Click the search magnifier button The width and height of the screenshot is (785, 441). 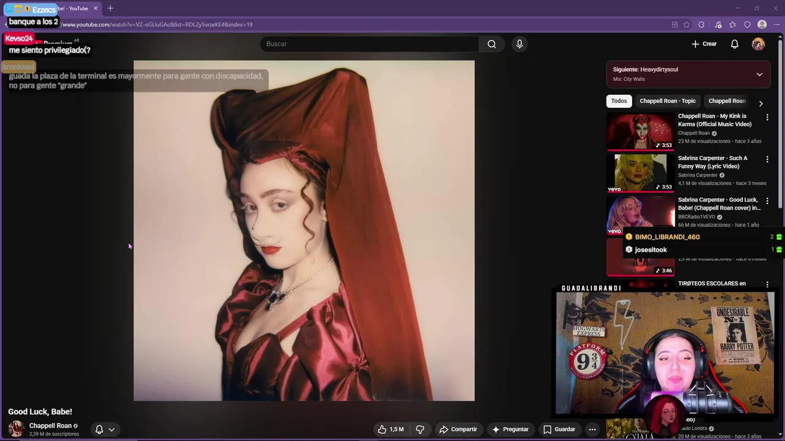pos(492,44)
